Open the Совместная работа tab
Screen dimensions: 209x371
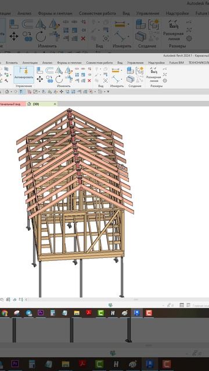click(x=99, y=63)
